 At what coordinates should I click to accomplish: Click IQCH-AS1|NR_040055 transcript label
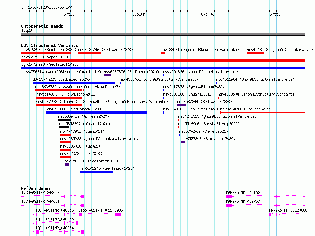point(55,219)
